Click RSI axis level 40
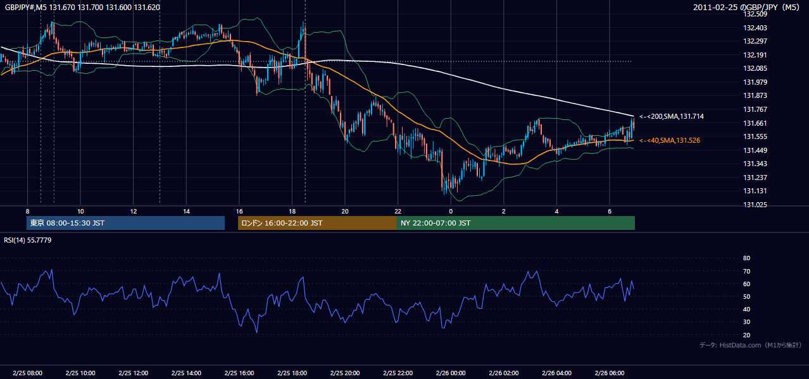 click(x=746, y=310)
